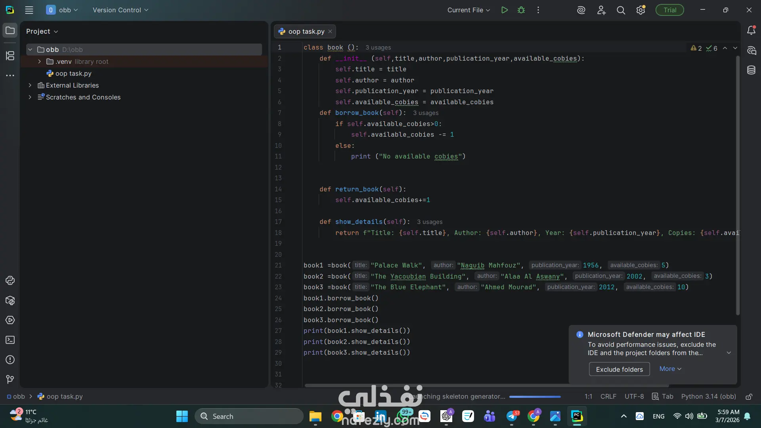Expand External Libraries node
Image resolution: width=761 pixels, height=428 pixels.
click(x=30, y=85)
